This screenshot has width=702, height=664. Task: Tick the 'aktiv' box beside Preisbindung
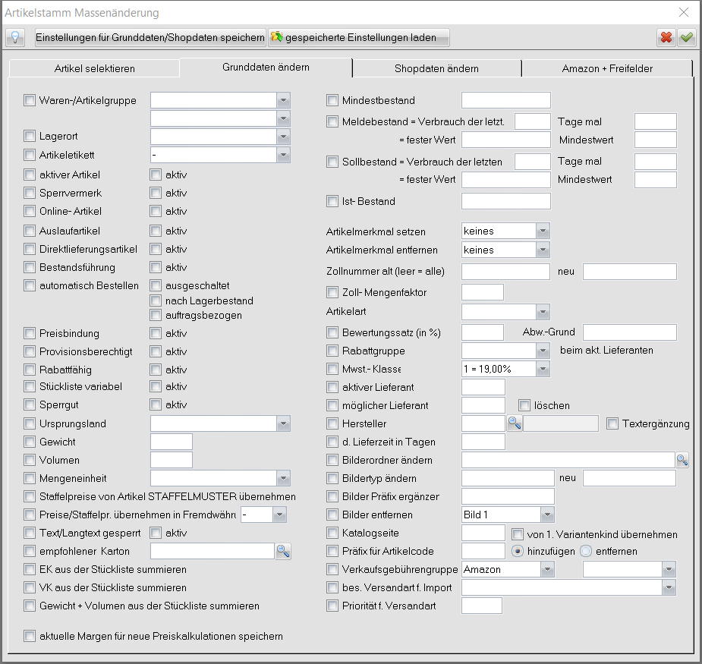pos(156,333)
